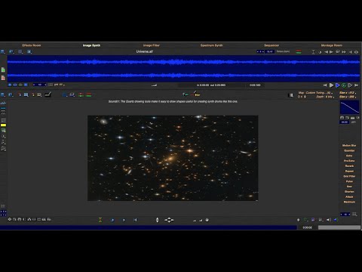This screenshot has height=272, width=362.
Task: Open the grid size dropdown below waveform
Action: [x=60, y=85]
